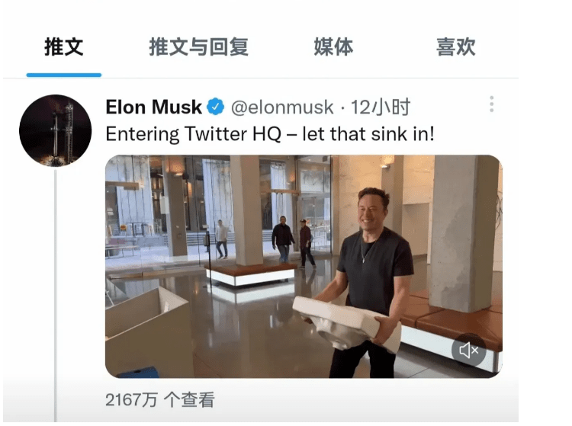This screenshot has height=426, width=572.
Task: Open the @elonmusk handle link
Action: point(282,107)
